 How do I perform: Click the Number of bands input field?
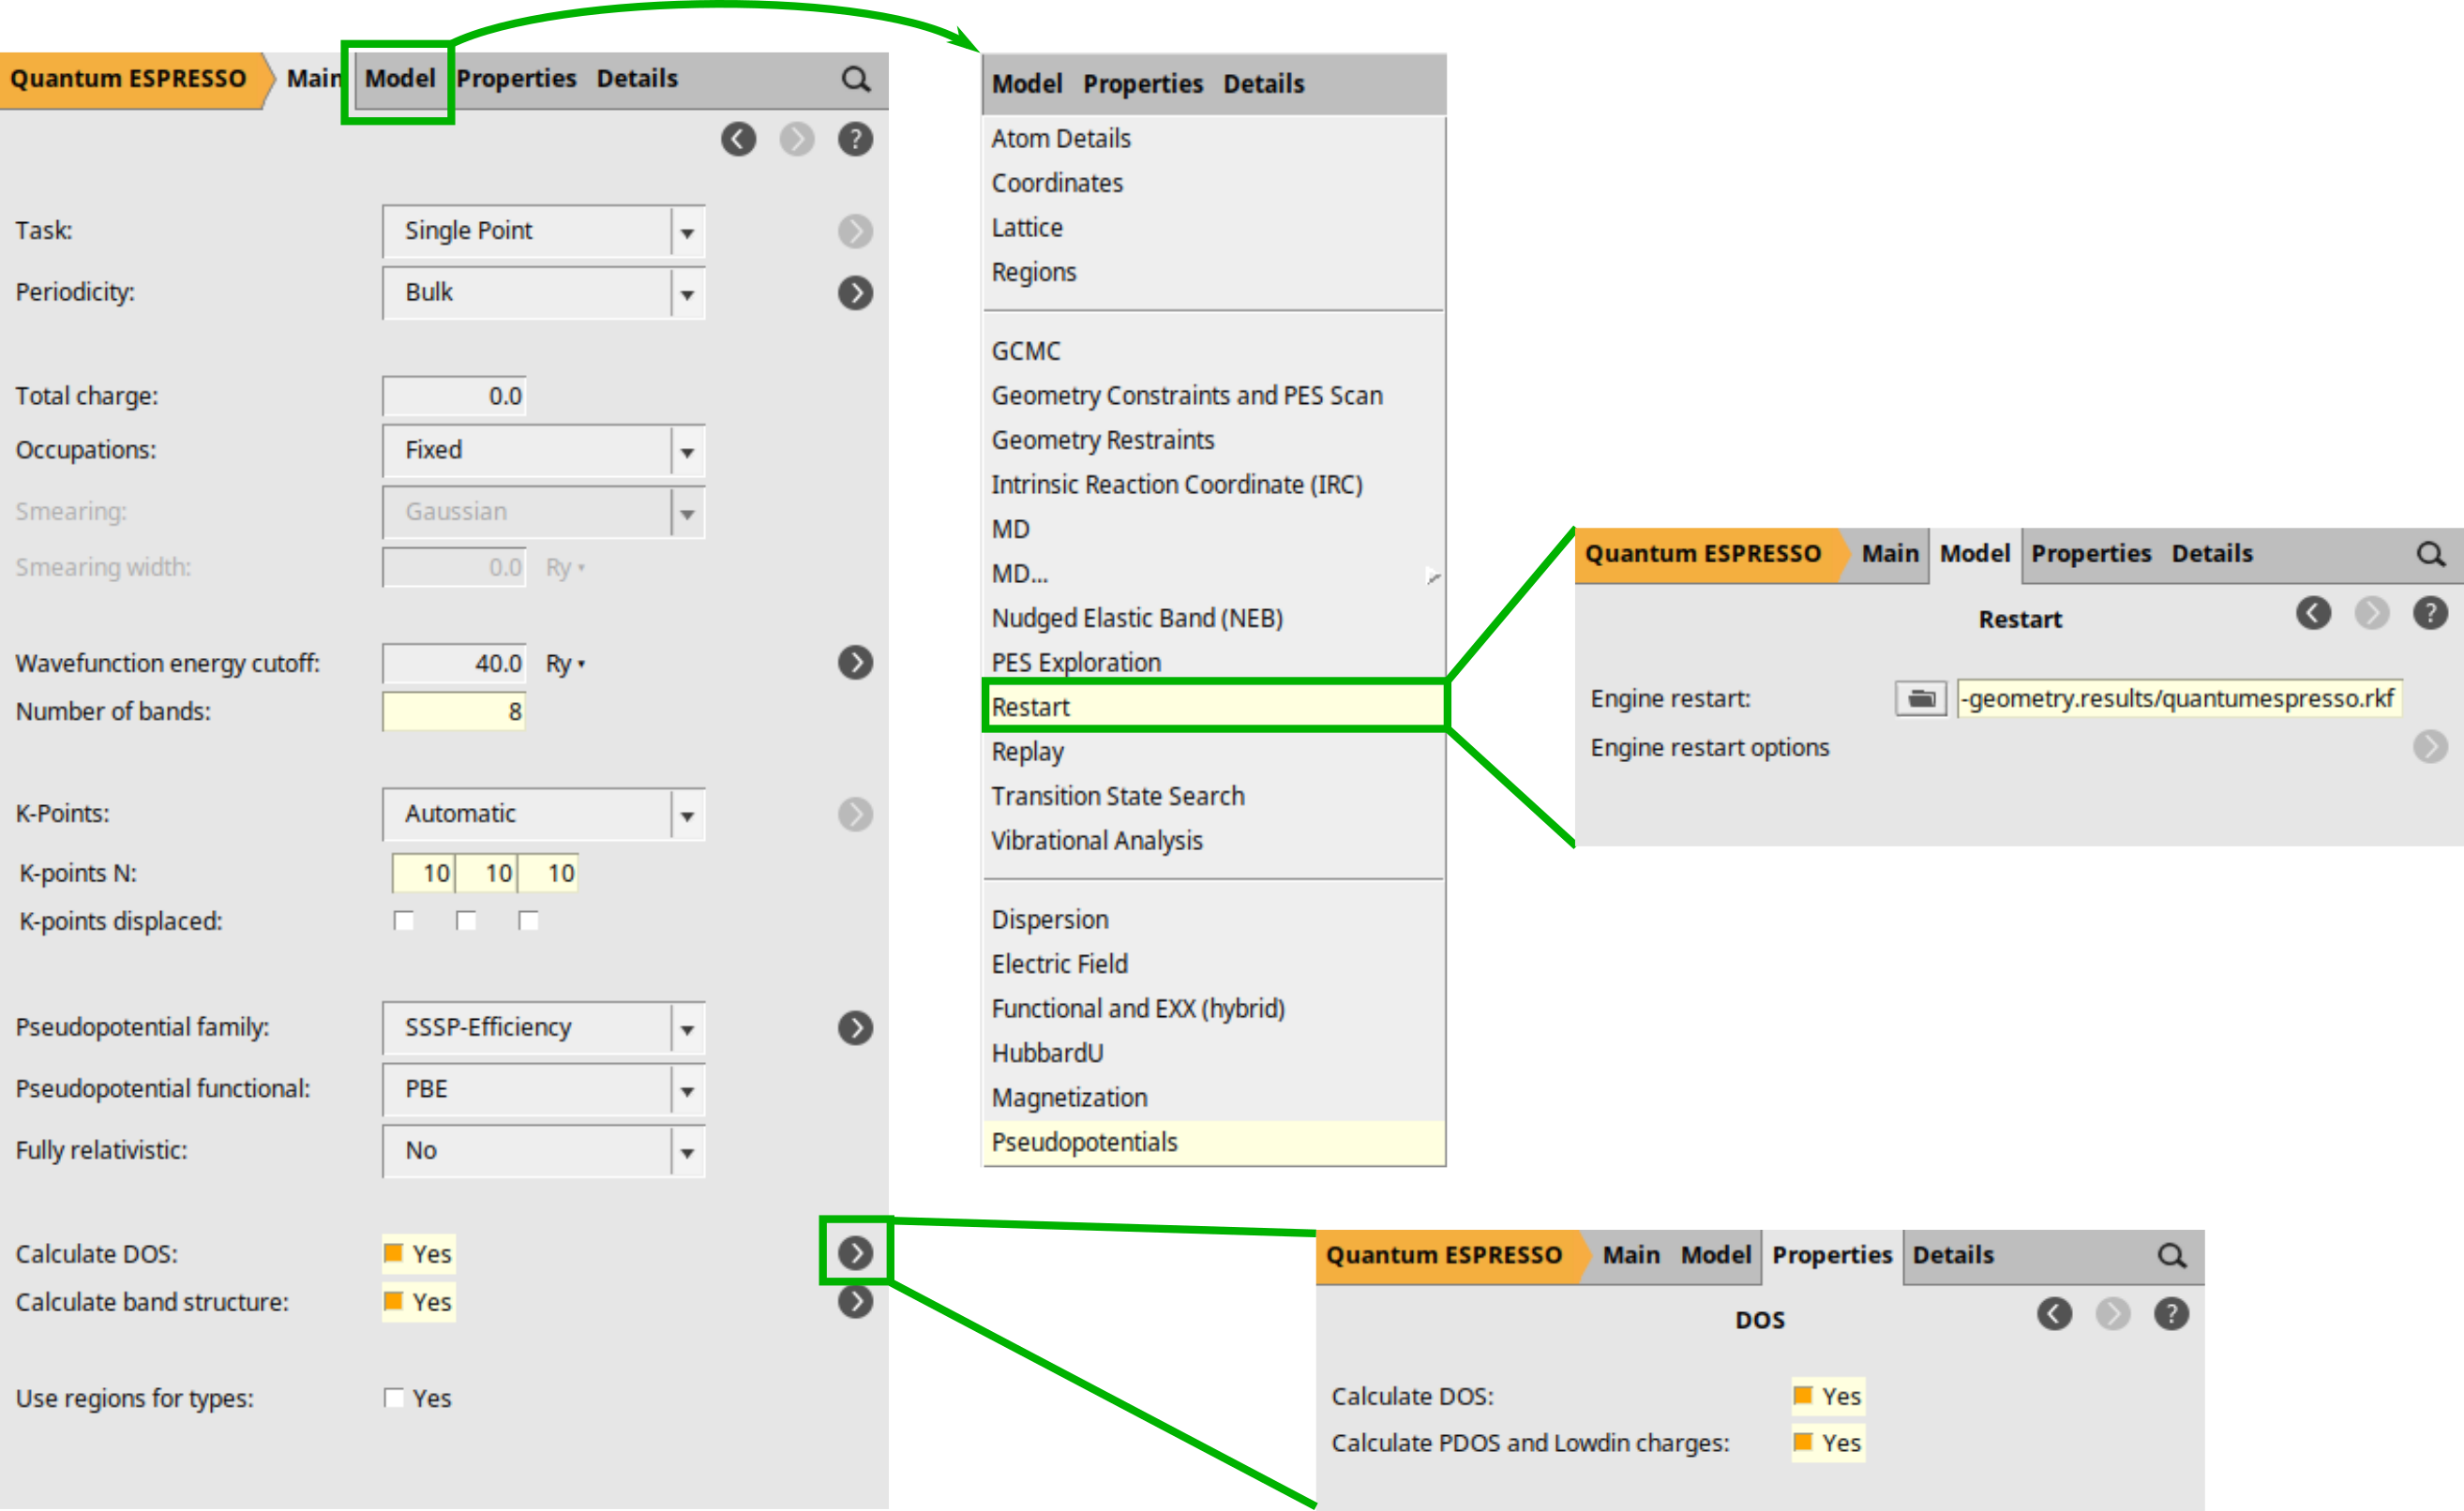pos(455,711)
